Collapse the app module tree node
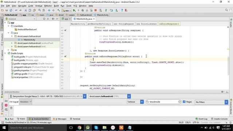Viewport: 233px width, 131px height. (5, 23)
